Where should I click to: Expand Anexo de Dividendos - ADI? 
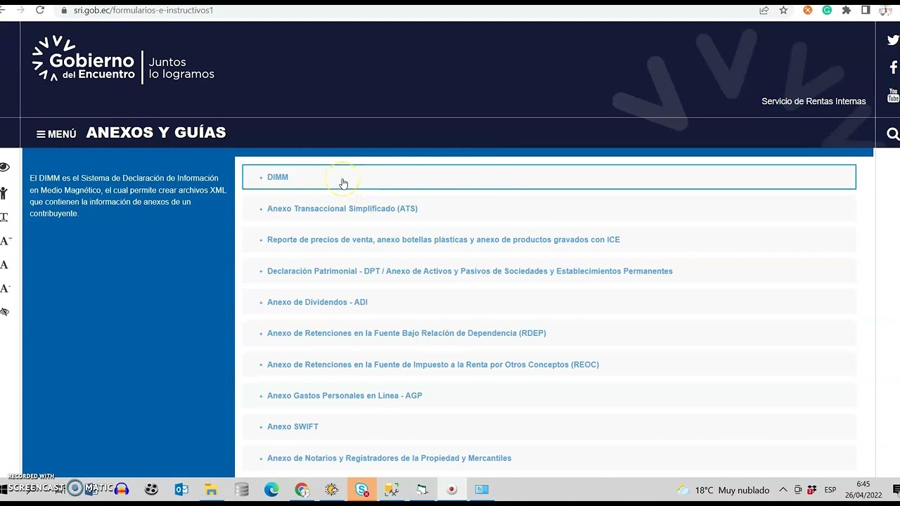point(549,302)
